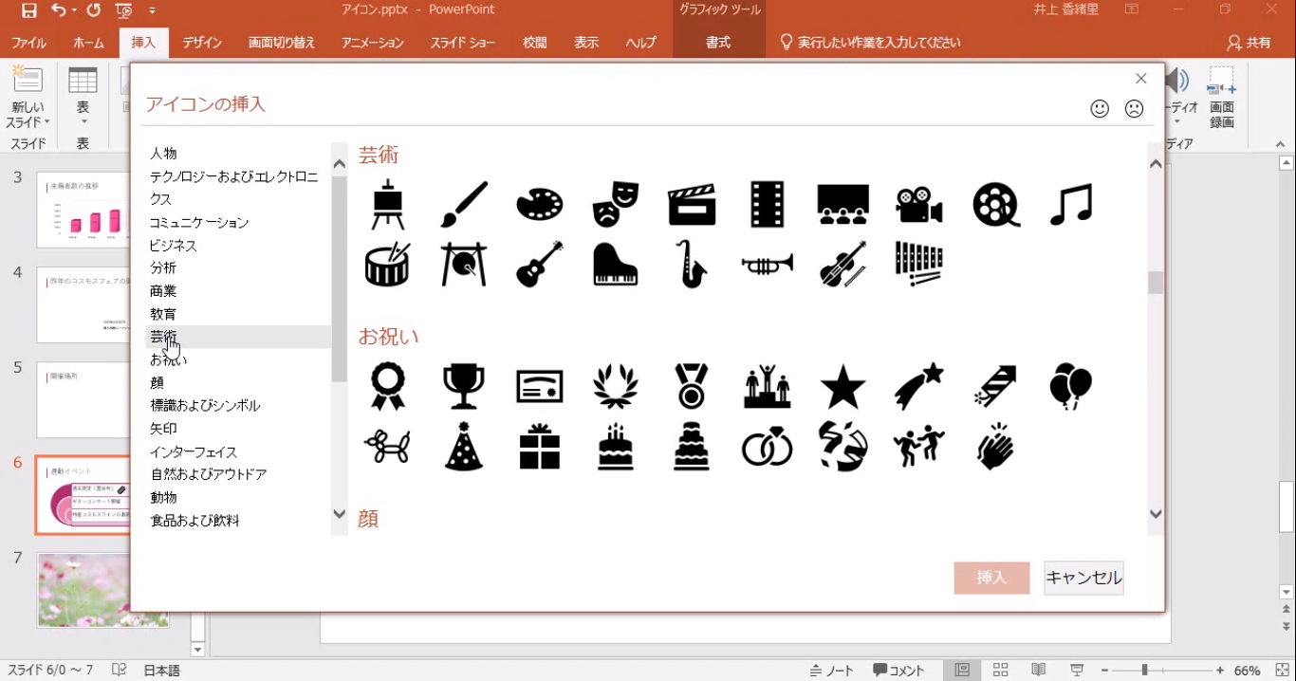Screen dimensions: 1296x681
Task: Pick the certificate icon
Action: pos(540,387)
